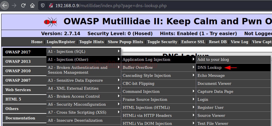Click Toggle Hints link
This screenshot has width=272, height=126.
point(91,42)
